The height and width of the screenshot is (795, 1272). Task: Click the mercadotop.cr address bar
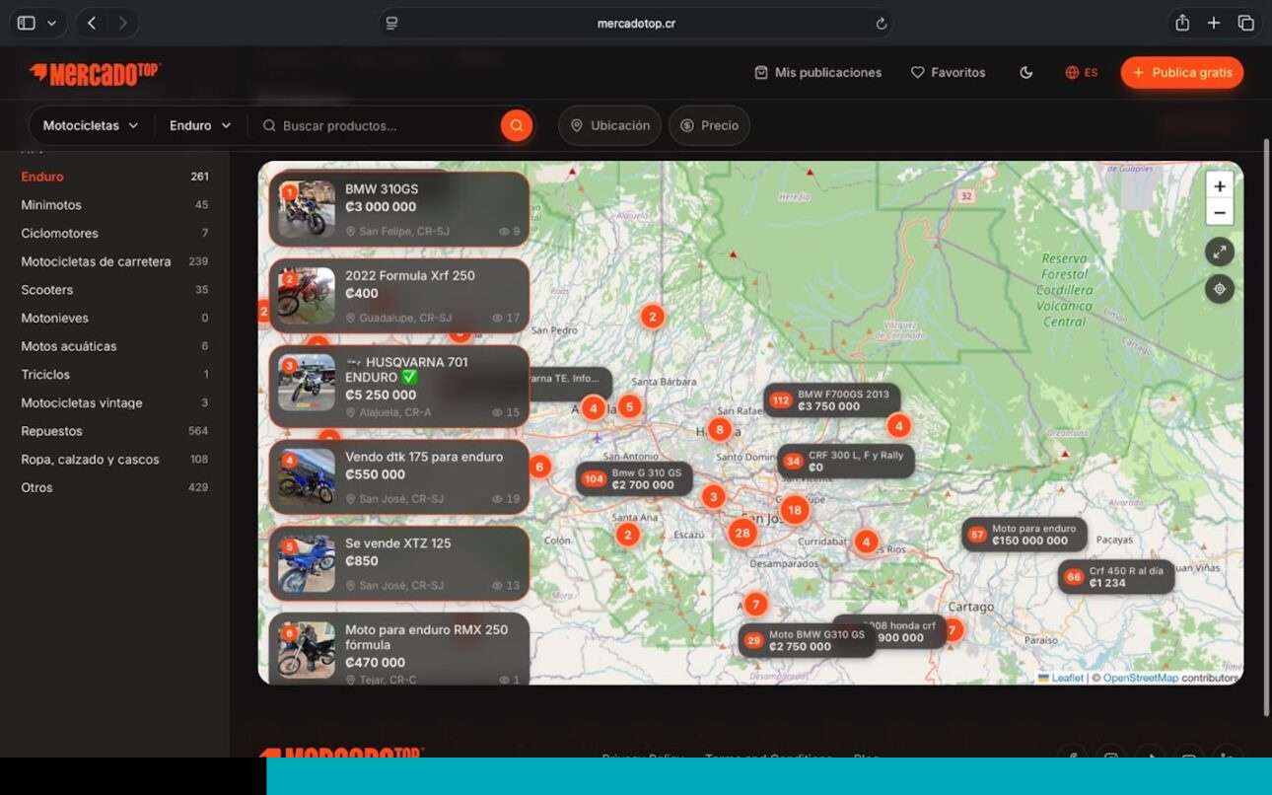click(636, 24)
